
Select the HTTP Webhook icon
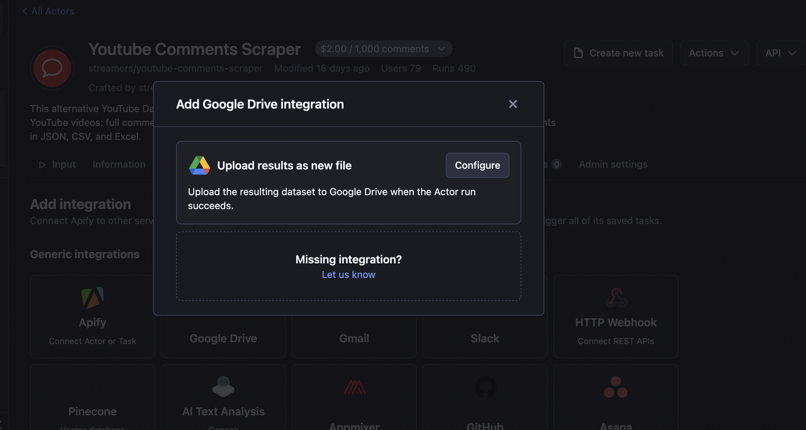pyautogui.click(x=616, y=298)
